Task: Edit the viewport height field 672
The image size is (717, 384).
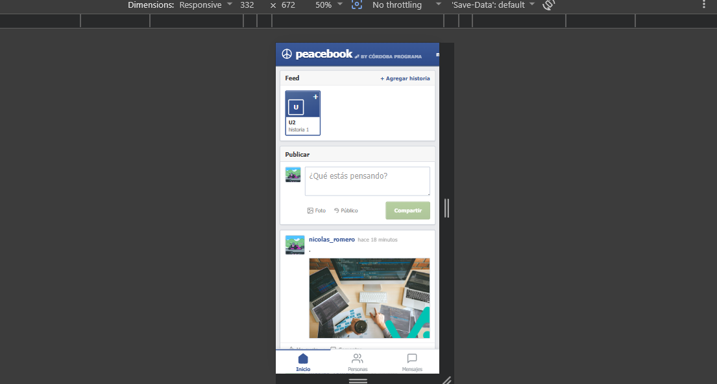Action: [289, 5]
